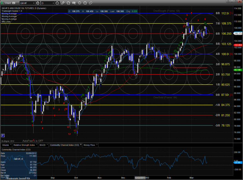Click the play/replay icon in toolbar
Viewport: 243px width, 180px height.
tap(79, 3)
